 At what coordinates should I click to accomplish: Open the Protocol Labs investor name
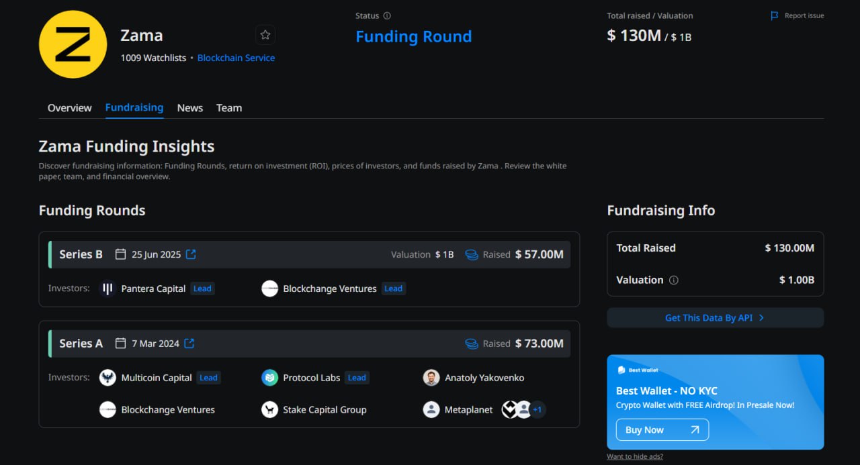click(x=311, y=378)
